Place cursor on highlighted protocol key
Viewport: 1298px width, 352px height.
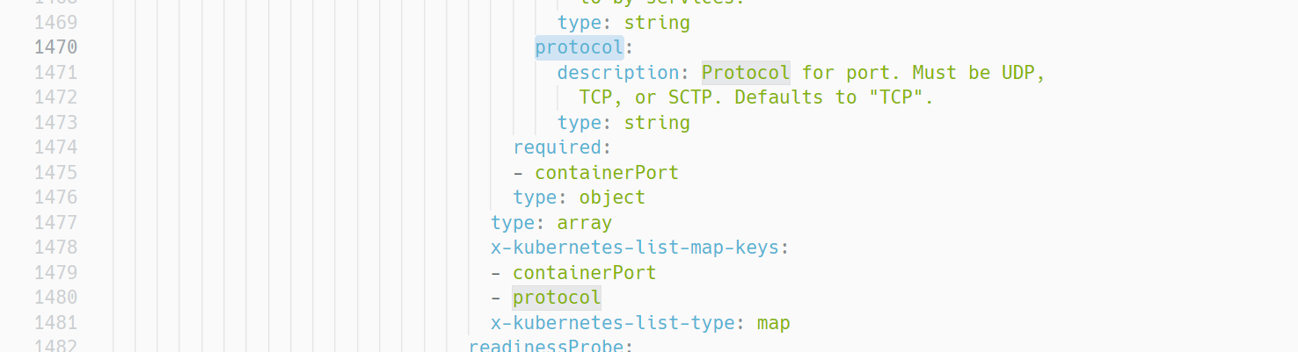point(579,47)
